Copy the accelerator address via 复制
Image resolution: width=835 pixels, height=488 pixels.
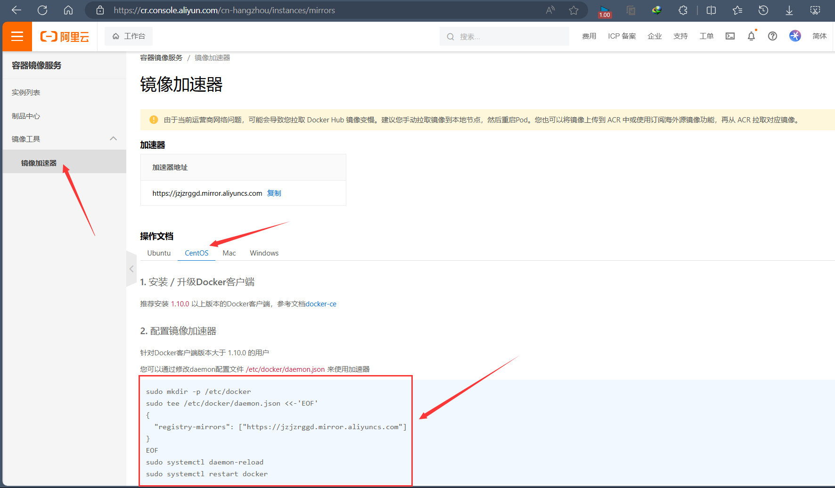coord(274,193)
